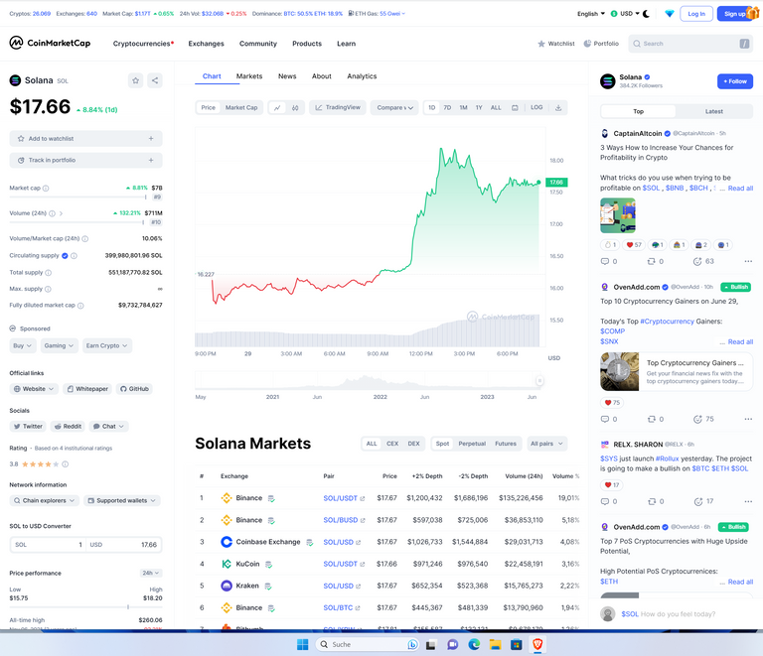Open Brave browser in taskbar
Screen dimensions: 763x656
coord(537,644)
